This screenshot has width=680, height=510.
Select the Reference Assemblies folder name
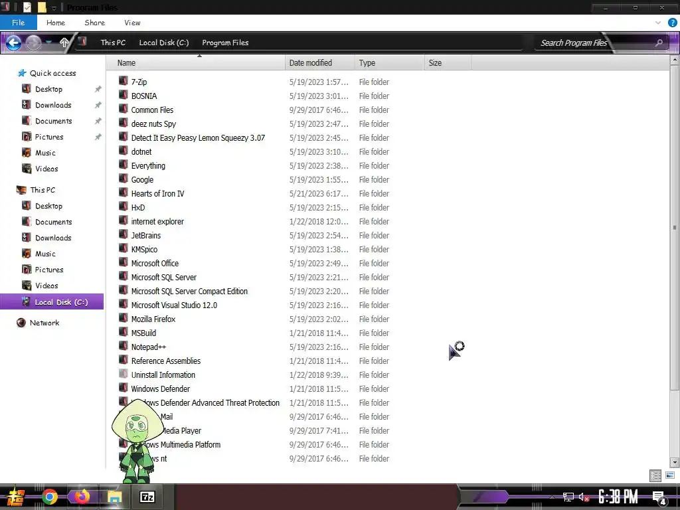click(165, 361)
